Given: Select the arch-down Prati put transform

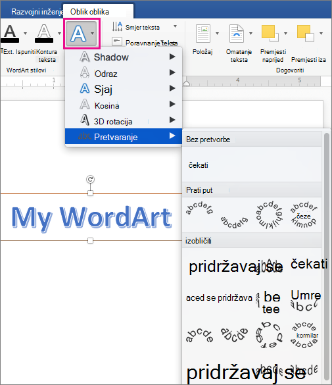Looking at the screenshot, I should point(234,222).
